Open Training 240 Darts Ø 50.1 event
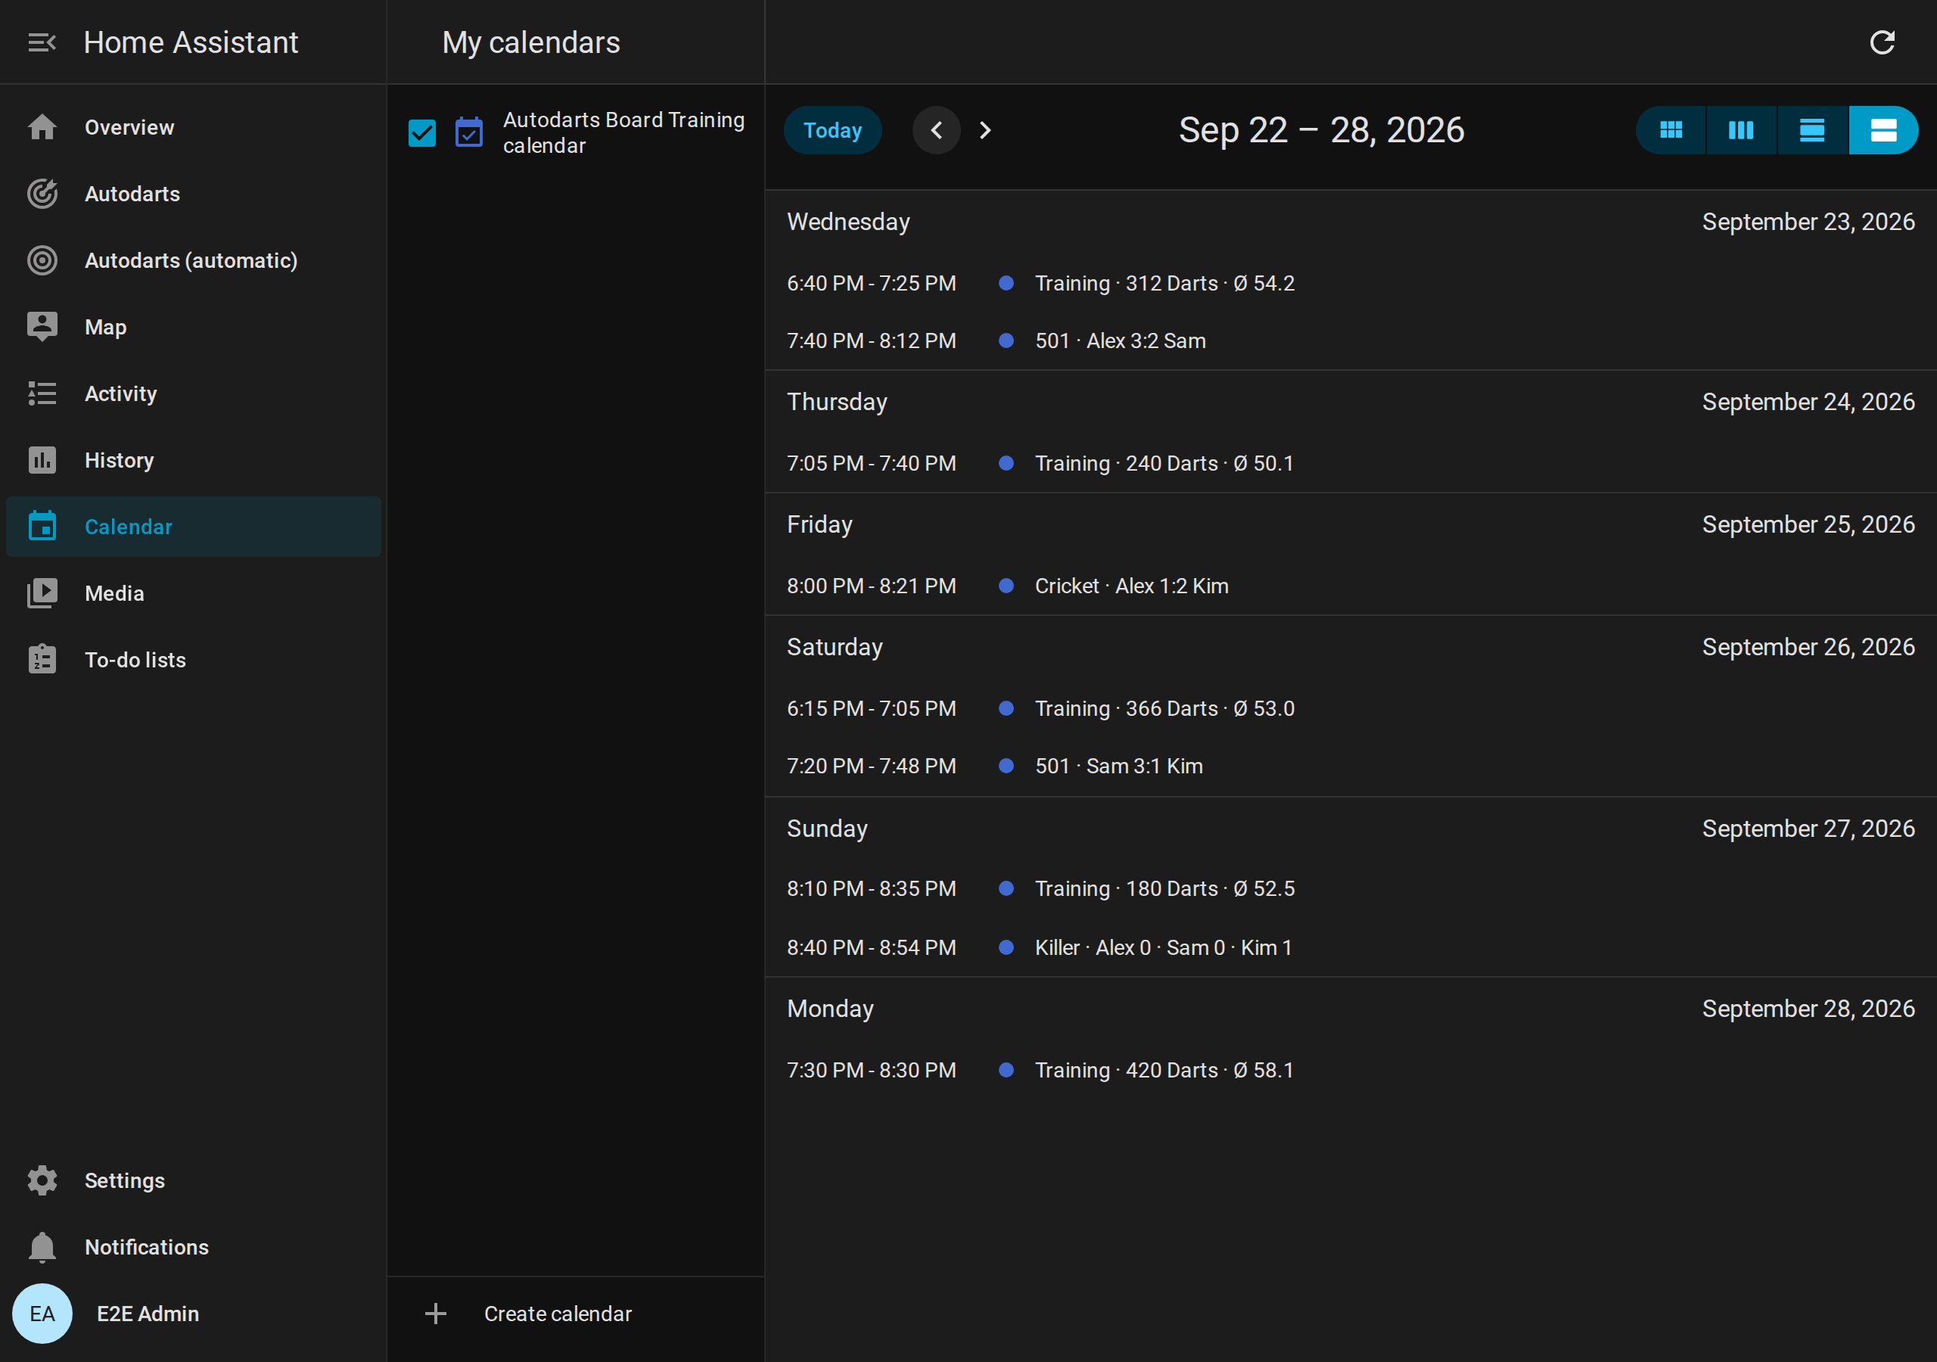Viewport: 1937px width, 1362px height. tap(1350, 463)
